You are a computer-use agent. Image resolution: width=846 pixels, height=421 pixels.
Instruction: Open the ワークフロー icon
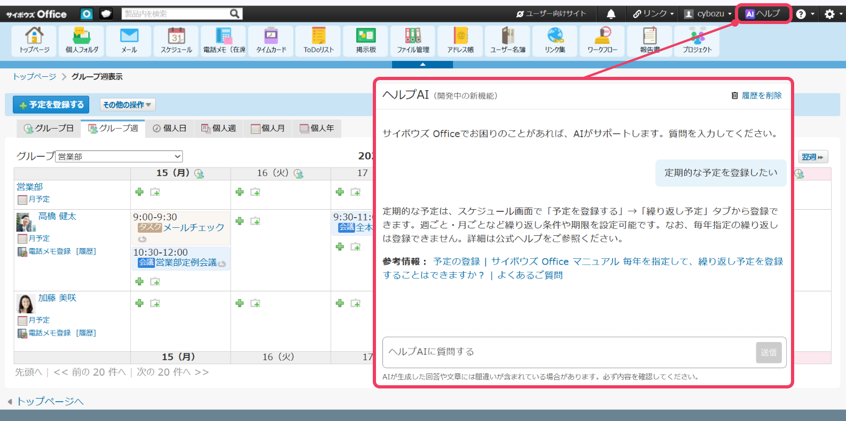602,41
